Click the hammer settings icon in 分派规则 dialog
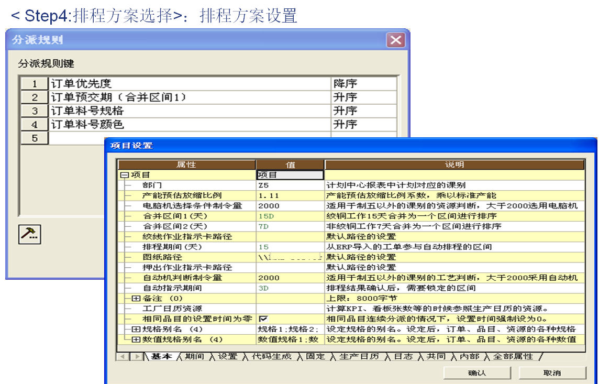The image size is (610, 384). pos(30,234)
